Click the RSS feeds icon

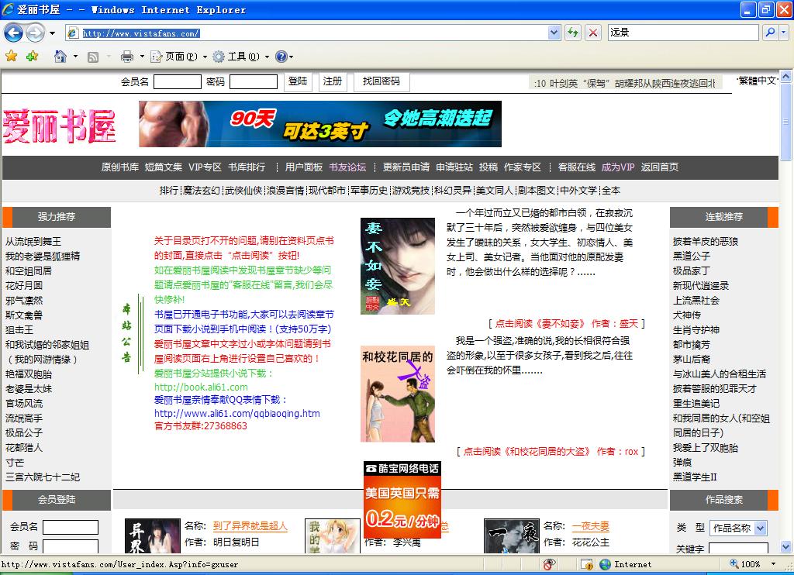coord(93,57)
